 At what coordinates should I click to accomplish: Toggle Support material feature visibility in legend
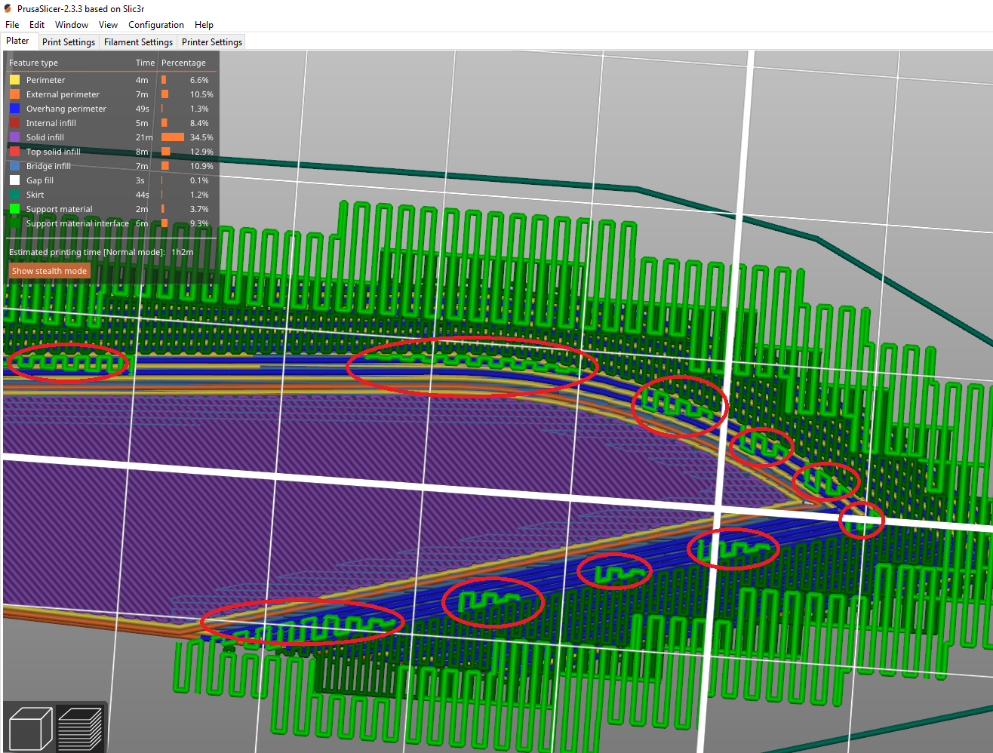(59, 209)
